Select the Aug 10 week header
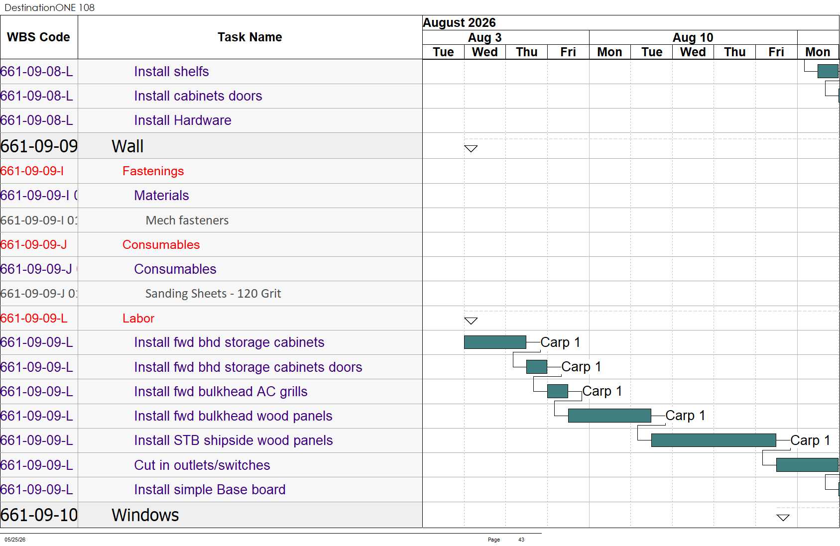Image resolution: width=840 pixels, height=546 pixels. [693, 37]
